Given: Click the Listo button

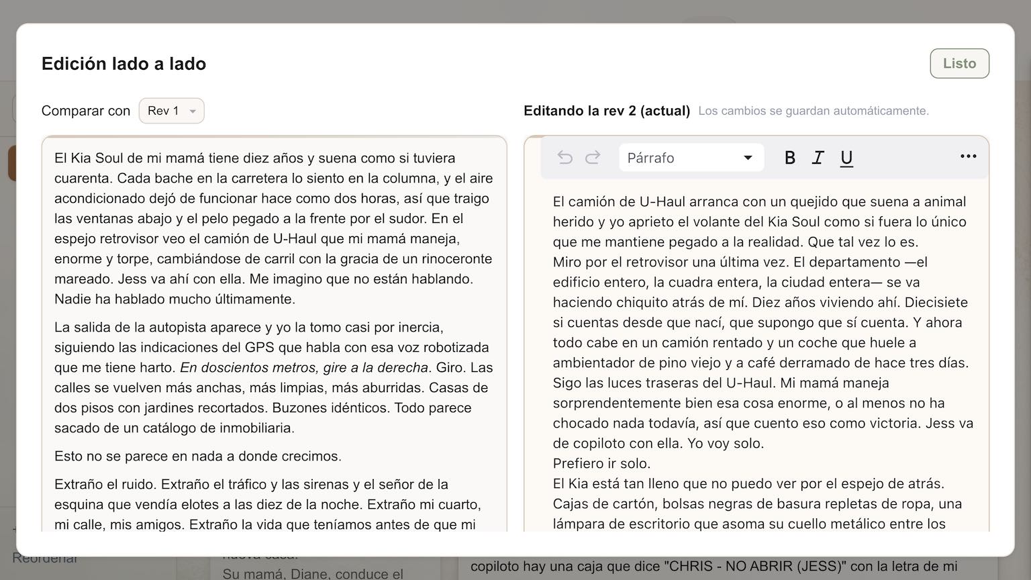Looking at the screenshot, I should point(959,63).
